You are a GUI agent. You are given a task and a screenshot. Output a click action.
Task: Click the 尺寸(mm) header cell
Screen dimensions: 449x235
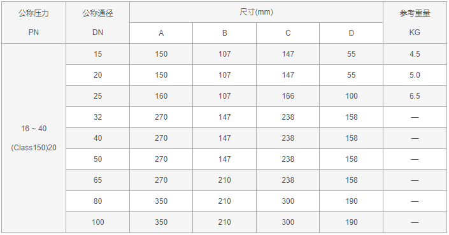click(256, 12)
